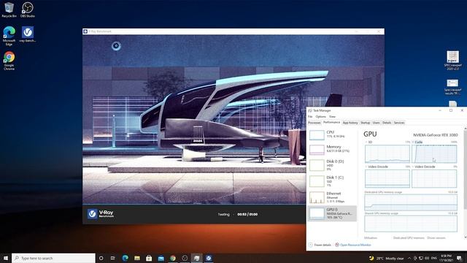Click the Task Manager vertical scrollbar
Viewport: 467px width, 263px height.
tap(466, 183)
